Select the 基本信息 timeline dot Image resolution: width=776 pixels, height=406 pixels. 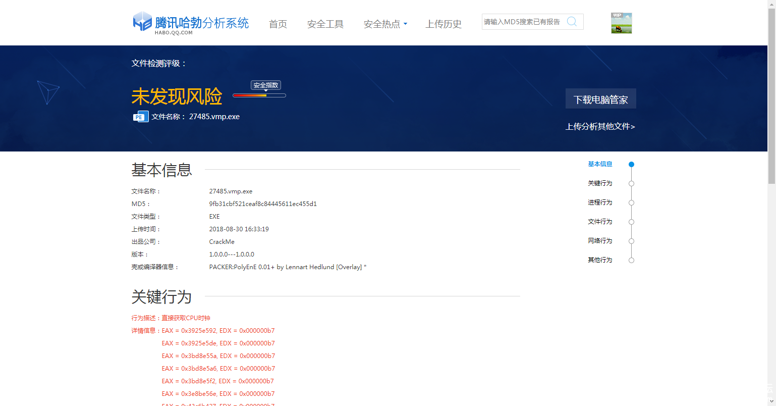pos(631,165)
